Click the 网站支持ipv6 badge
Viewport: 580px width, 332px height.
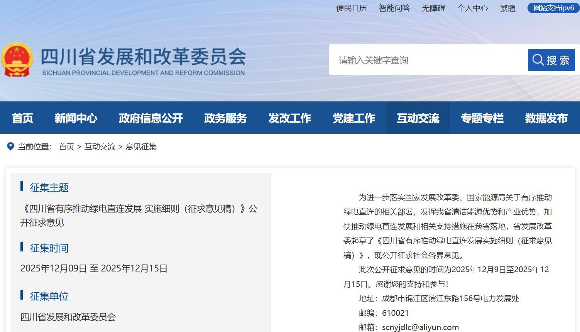click(x=553, y=8)
